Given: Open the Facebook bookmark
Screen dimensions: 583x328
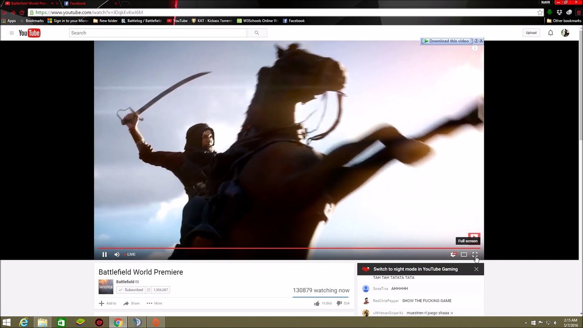Looking at the screenshot, I should point(294,20).
